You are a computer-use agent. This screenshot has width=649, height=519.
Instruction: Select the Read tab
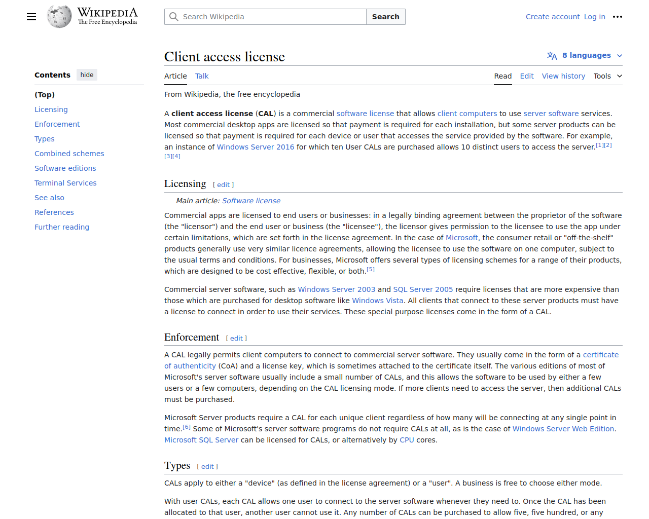coord(503,76)
